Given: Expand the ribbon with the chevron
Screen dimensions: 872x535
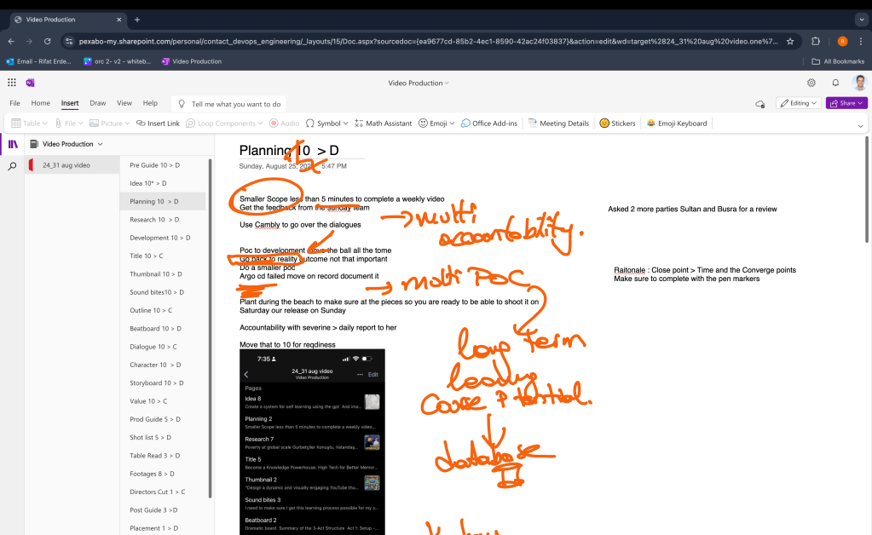Looking at the screenshot, I should pos(860,126).
